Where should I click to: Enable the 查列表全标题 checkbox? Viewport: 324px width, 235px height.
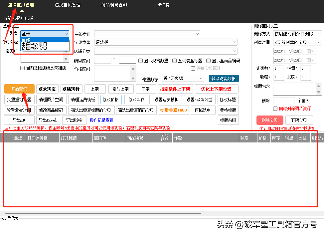pos(174,61)
